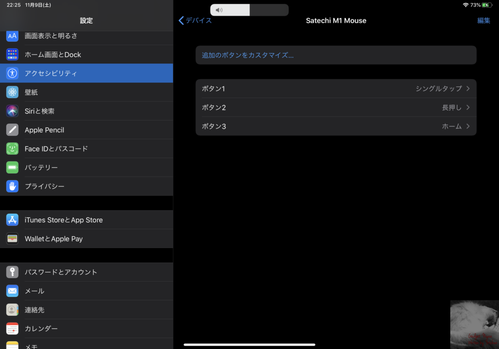Tap the 設定 header title
The width and height of the screenshot is (499, 349).
86,21
